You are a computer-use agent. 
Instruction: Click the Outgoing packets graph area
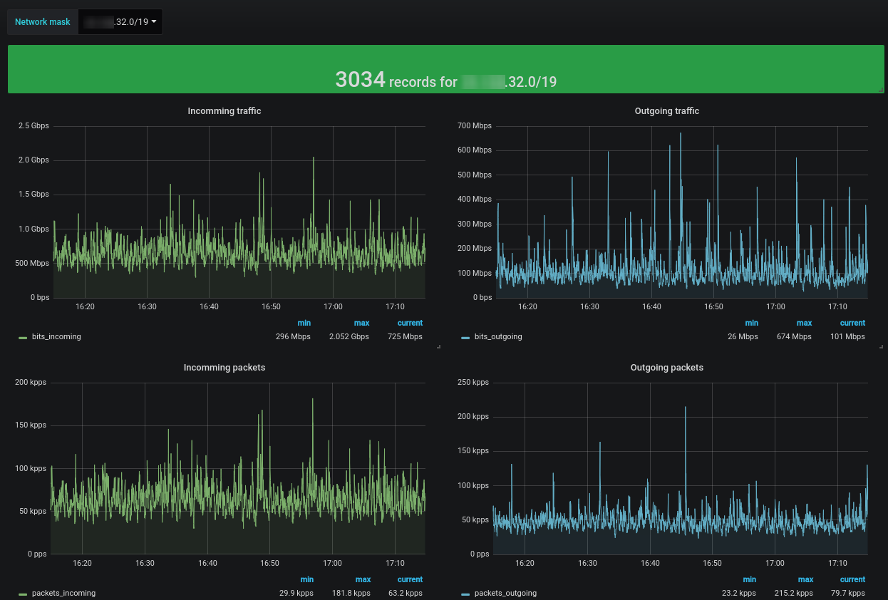click(x=681, y=468)
